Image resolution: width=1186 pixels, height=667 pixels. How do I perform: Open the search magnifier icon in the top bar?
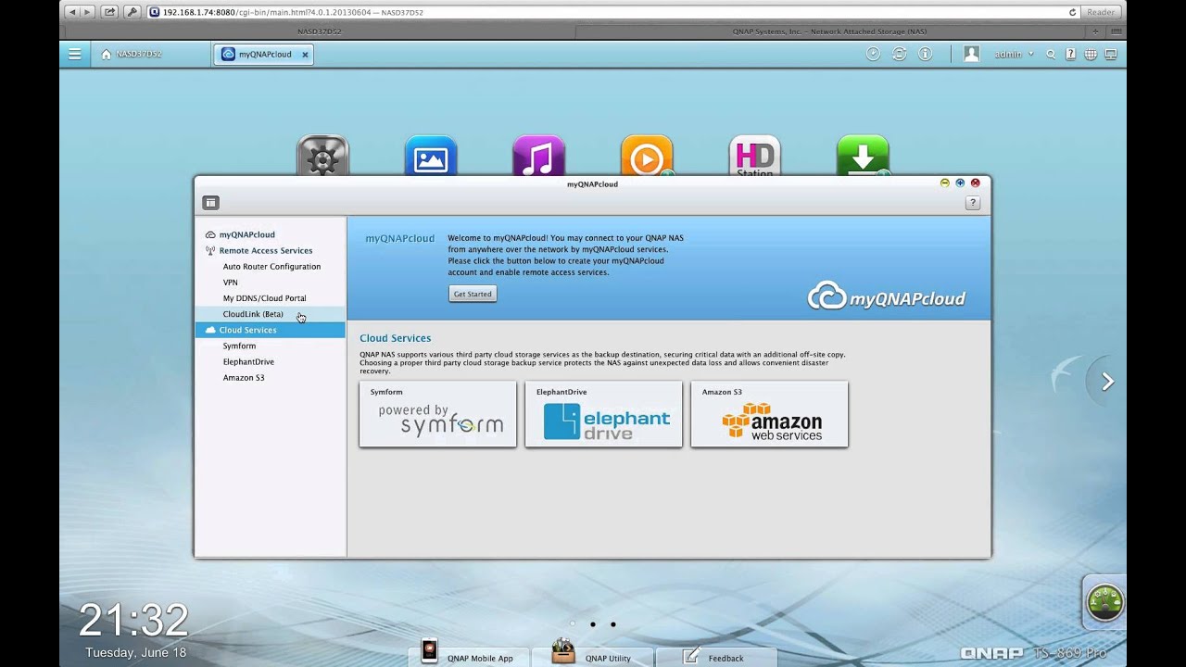point(1051,55)
